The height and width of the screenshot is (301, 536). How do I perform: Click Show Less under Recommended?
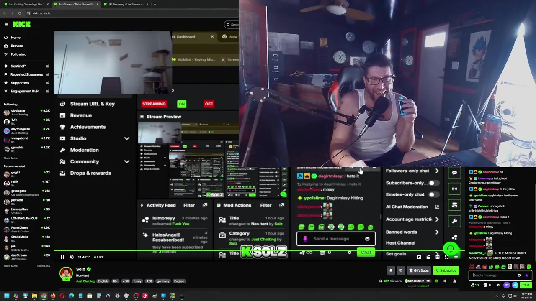click(43, 266)
